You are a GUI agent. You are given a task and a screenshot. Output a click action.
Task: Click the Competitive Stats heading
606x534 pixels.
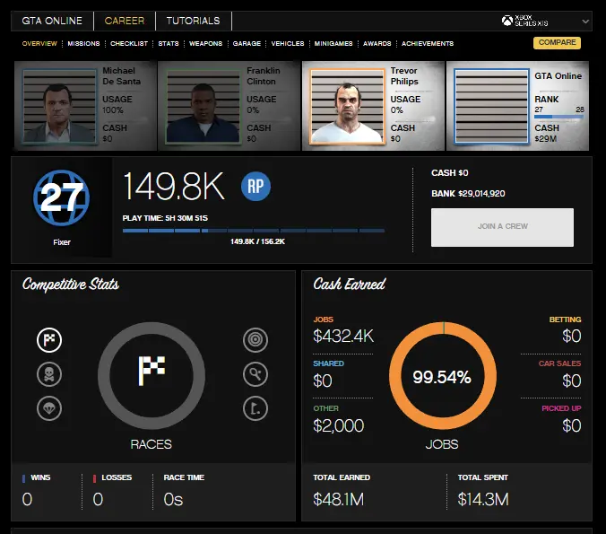71,285
